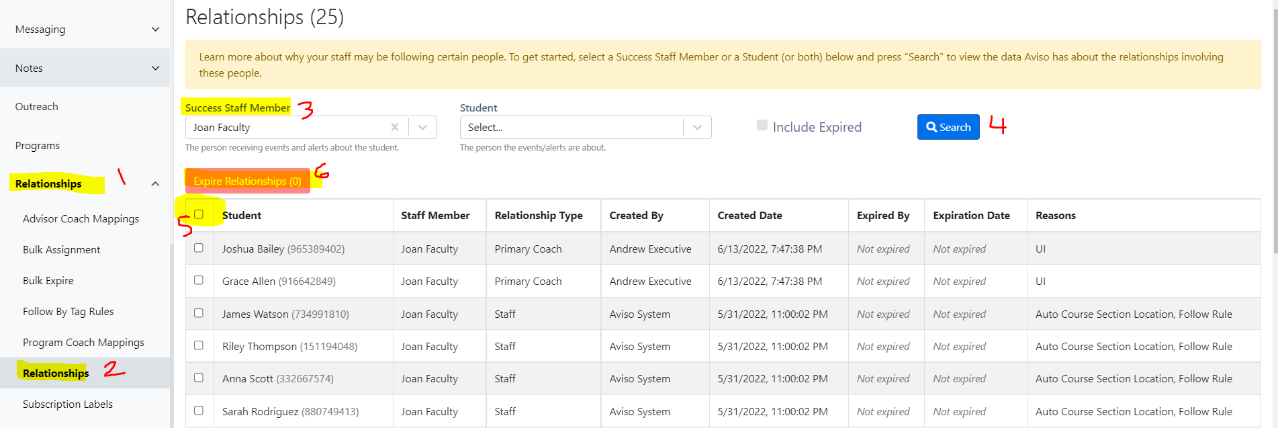This screenshot has width=1278, height=428.
Task: Check the Sarah Rodriguez row checkbox
Action: [199, 411]
